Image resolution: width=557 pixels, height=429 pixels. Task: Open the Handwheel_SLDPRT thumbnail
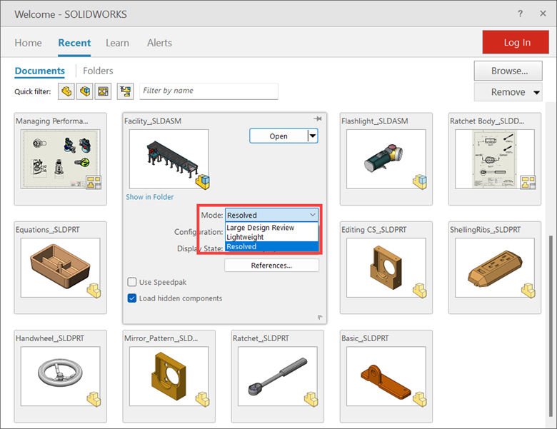[x=61, y=376]
